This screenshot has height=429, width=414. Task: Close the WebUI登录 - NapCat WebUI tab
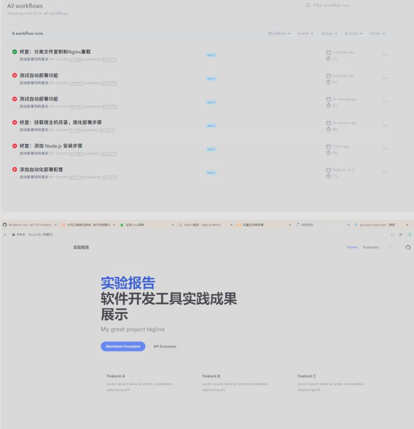[231, 224]
